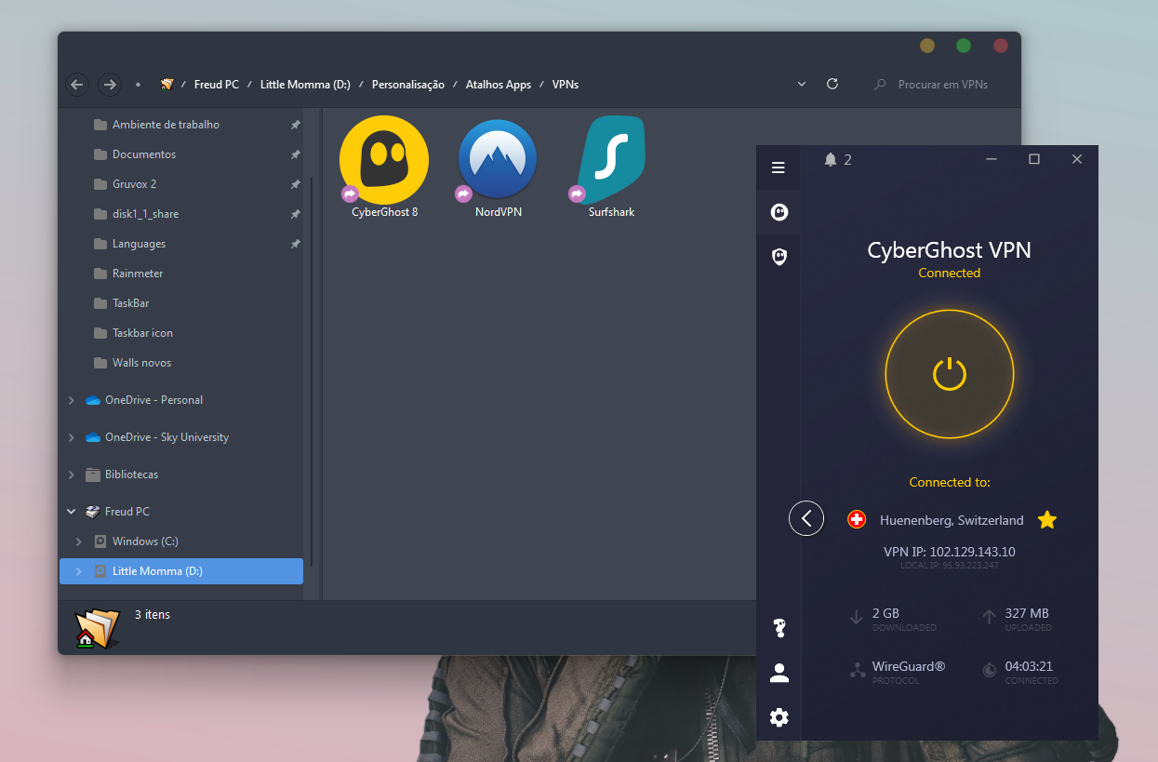Screen dimensions: 1158x762
Task: Collapse the Freud PC node
Action: click(x=72, y=512)
